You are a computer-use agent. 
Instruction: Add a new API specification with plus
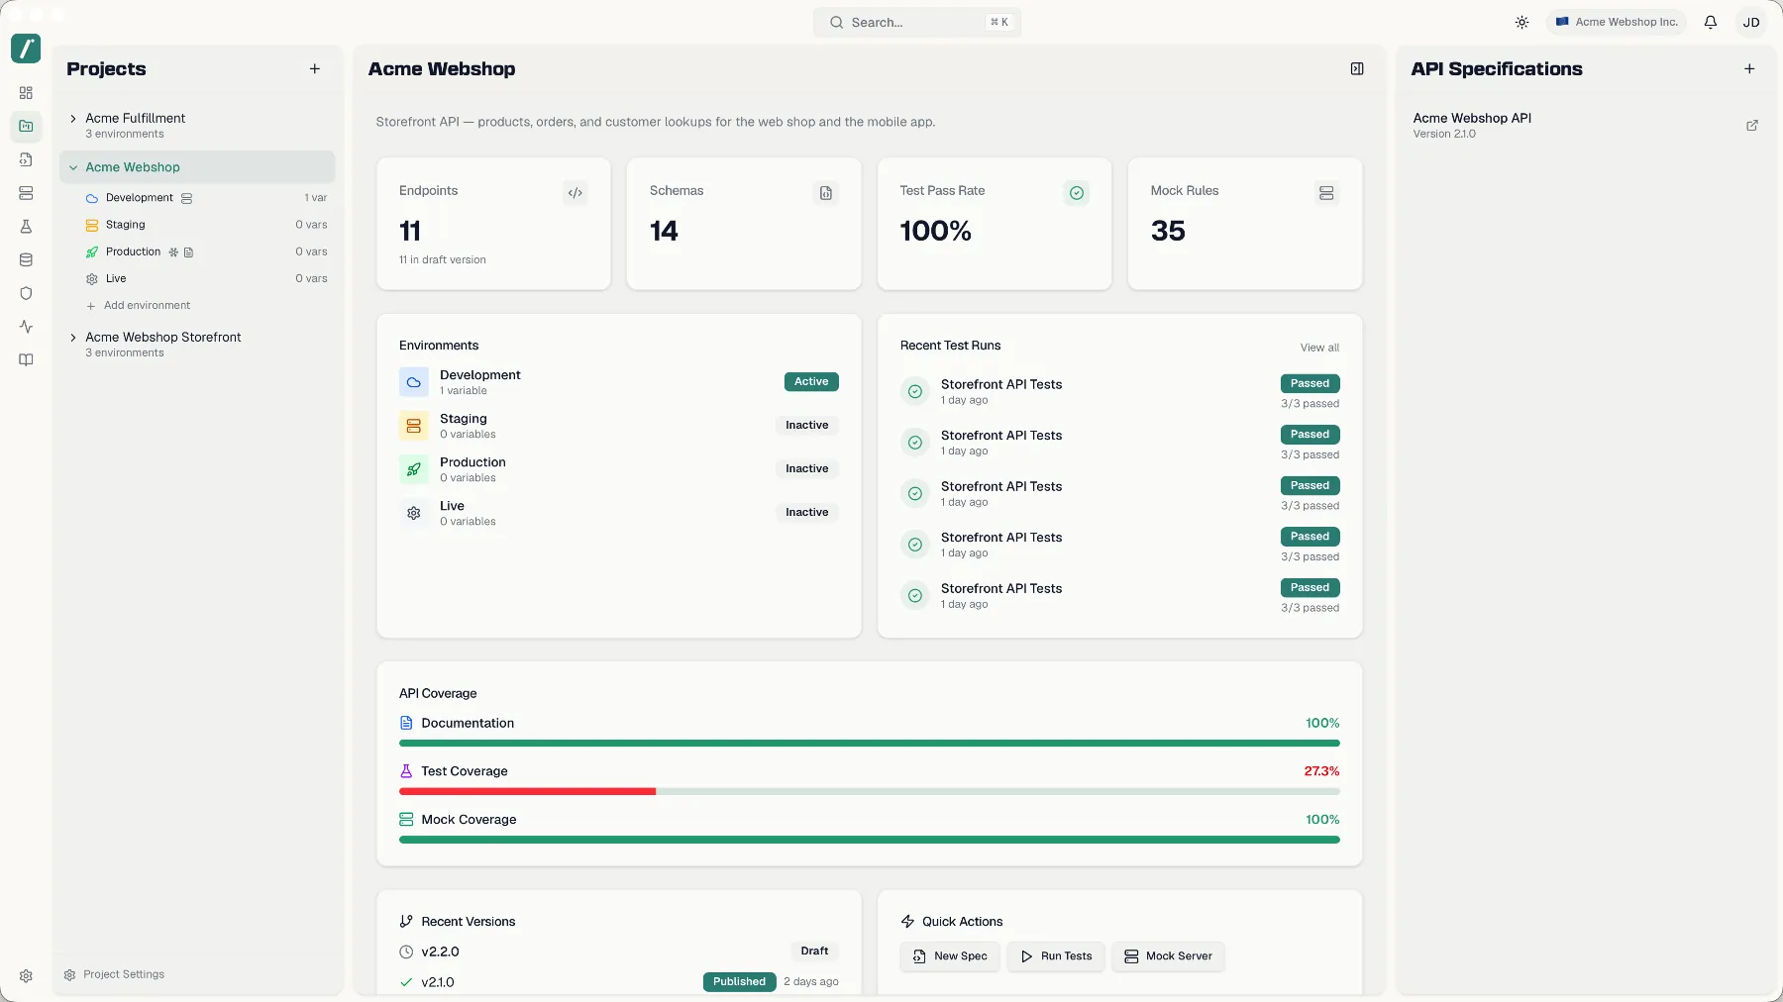click(1749, 68)
